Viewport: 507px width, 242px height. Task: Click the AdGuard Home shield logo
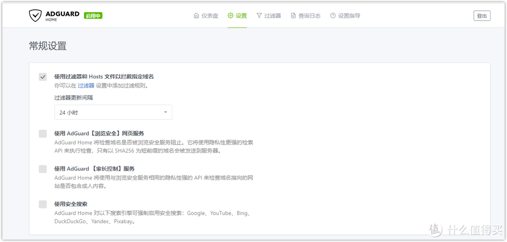click(x=35, y=15)
